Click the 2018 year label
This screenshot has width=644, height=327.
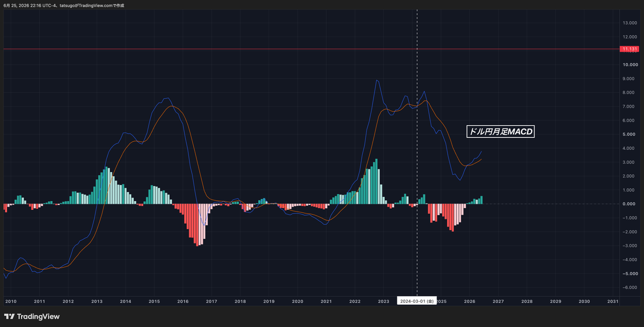(x=240, y=301)
